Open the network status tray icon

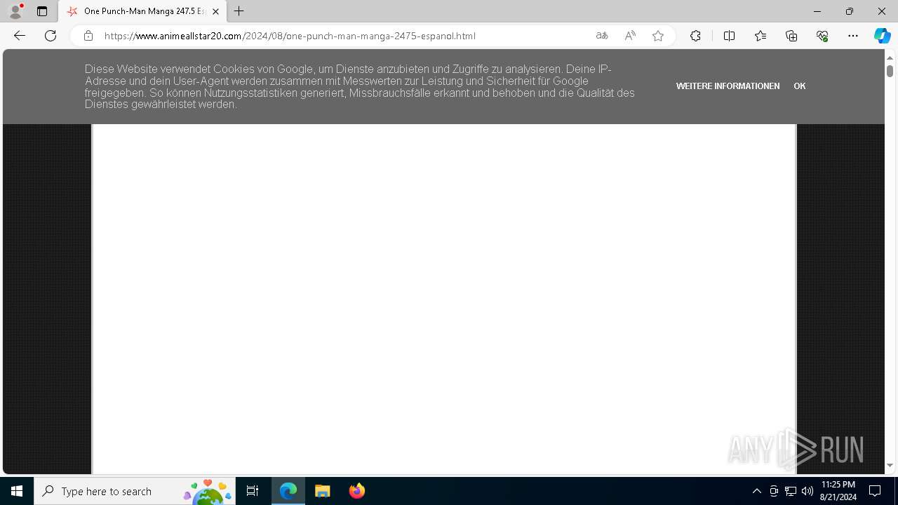click(x=791, y=491)
